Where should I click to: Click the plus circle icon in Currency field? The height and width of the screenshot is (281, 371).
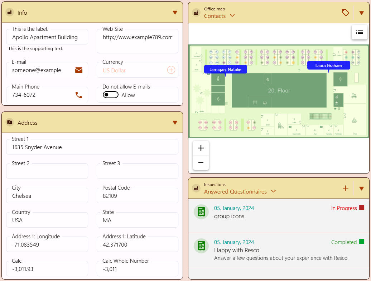pyautogui.click(x=171, y=70)
